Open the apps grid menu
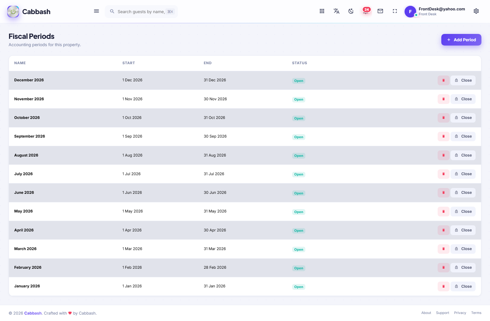Viewport: 490px width, 321px height. tap(322, 11)
